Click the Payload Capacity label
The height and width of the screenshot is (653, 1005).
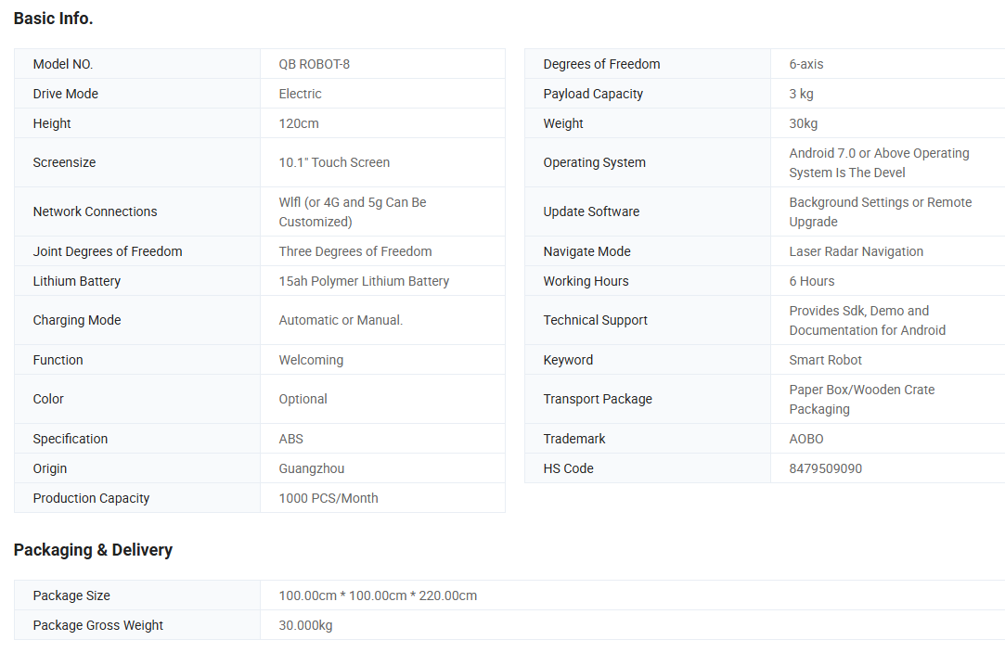[x=593, y=94]
